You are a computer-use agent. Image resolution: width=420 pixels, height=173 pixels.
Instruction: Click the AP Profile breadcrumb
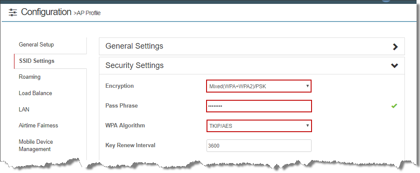pos(87,13)
